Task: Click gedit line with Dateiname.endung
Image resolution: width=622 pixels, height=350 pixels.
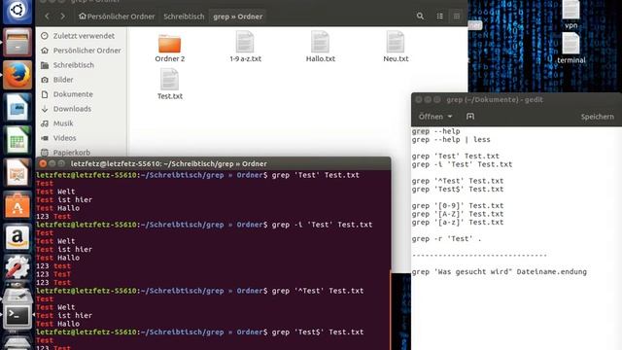Action: coord(499,272)
